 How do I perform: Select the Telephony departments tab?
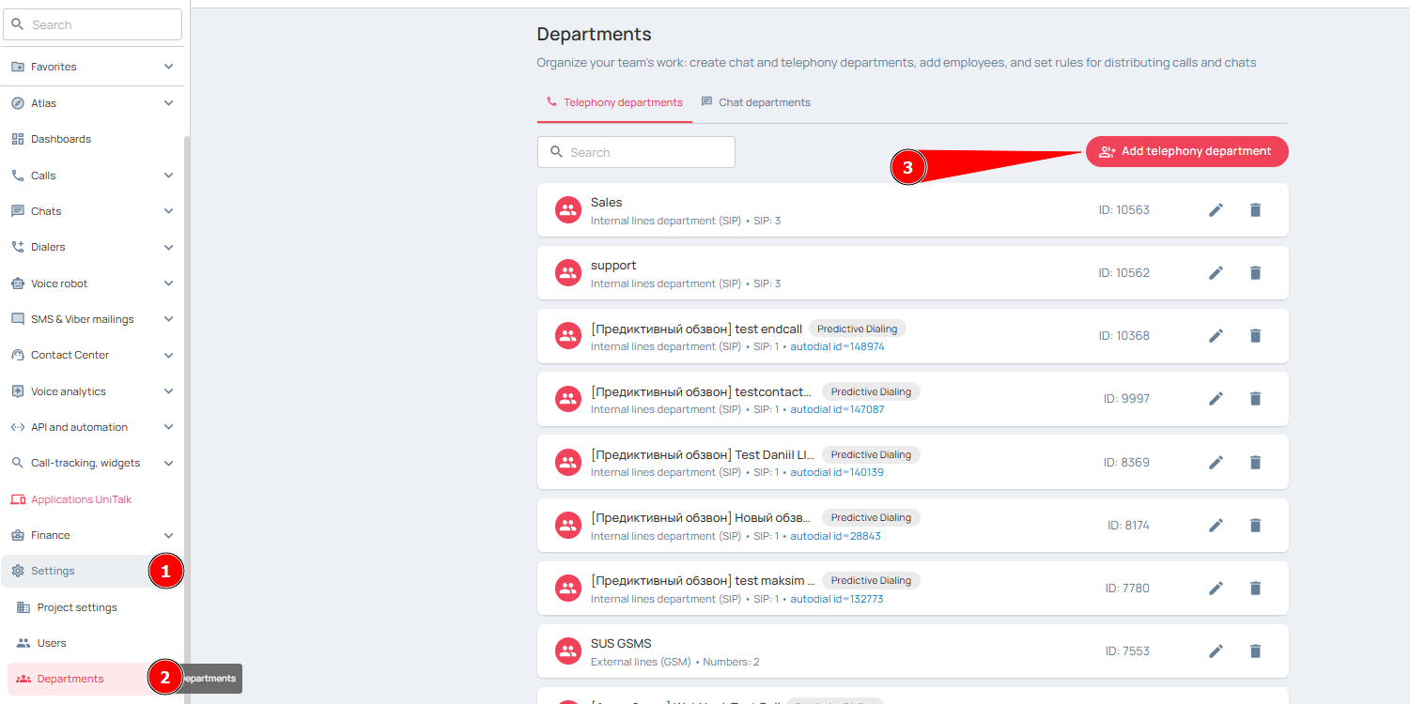[614, 102]
